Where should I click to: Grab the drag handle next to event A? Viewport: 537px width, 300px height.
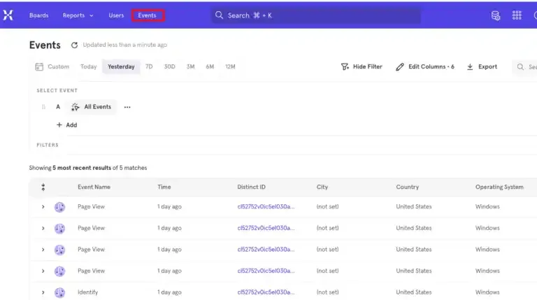pos(43,107)
